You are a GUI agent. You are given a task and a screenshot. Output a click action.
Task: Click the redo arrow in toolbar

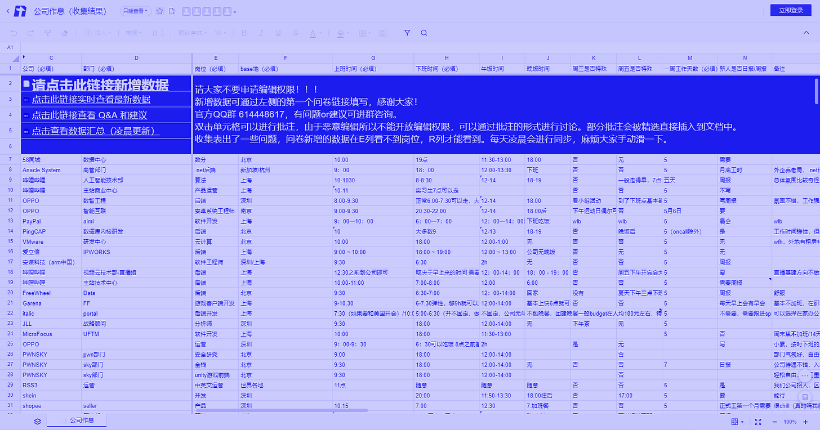(x=30, y=33)
